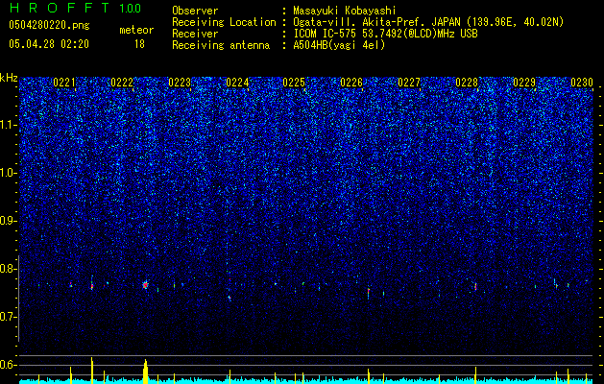604x384 pixels.
Task: Click the time marker 0221
Action: click(x=64, y=83)
